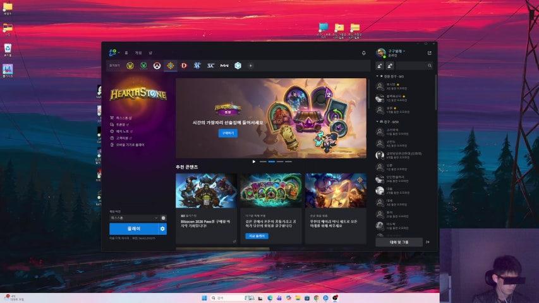Select the StarCraft Remastered SC icon

click(x=210, y=66)
